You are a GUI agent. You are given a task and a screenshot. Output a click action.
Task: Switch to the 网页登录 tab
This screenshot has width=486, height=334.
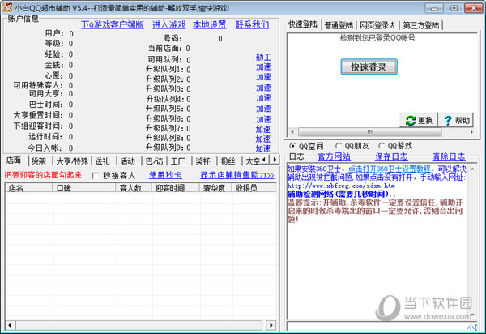[377, 25]
